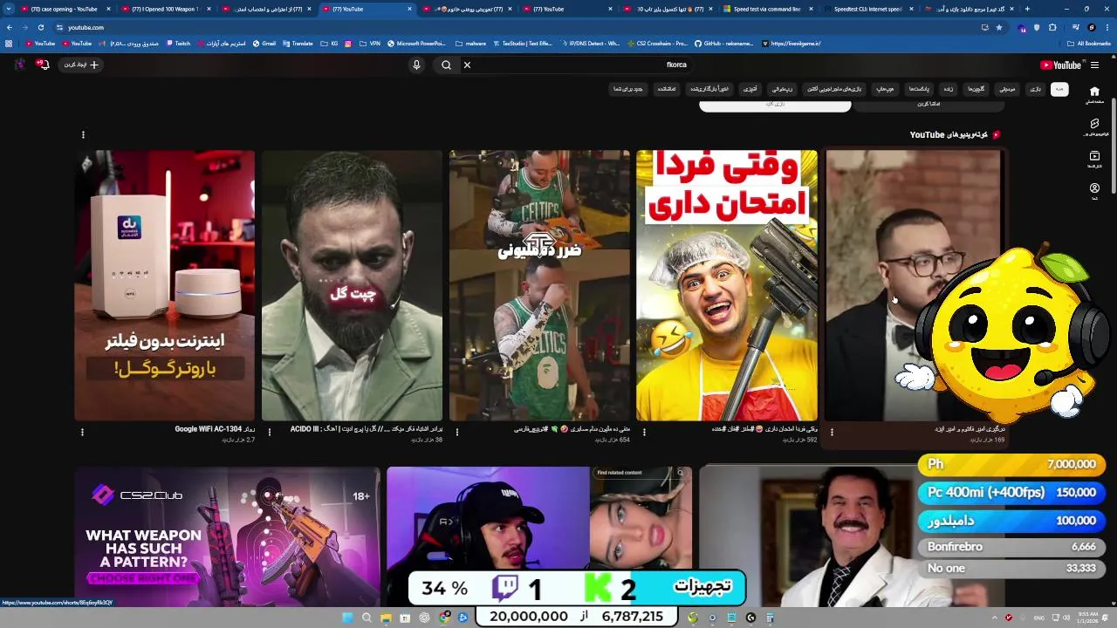Open the Google WiFi router short
The image size is (1117, 628).
165,285
